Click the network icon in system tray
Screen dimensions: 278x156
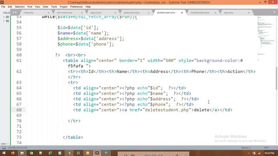point(259,153)
